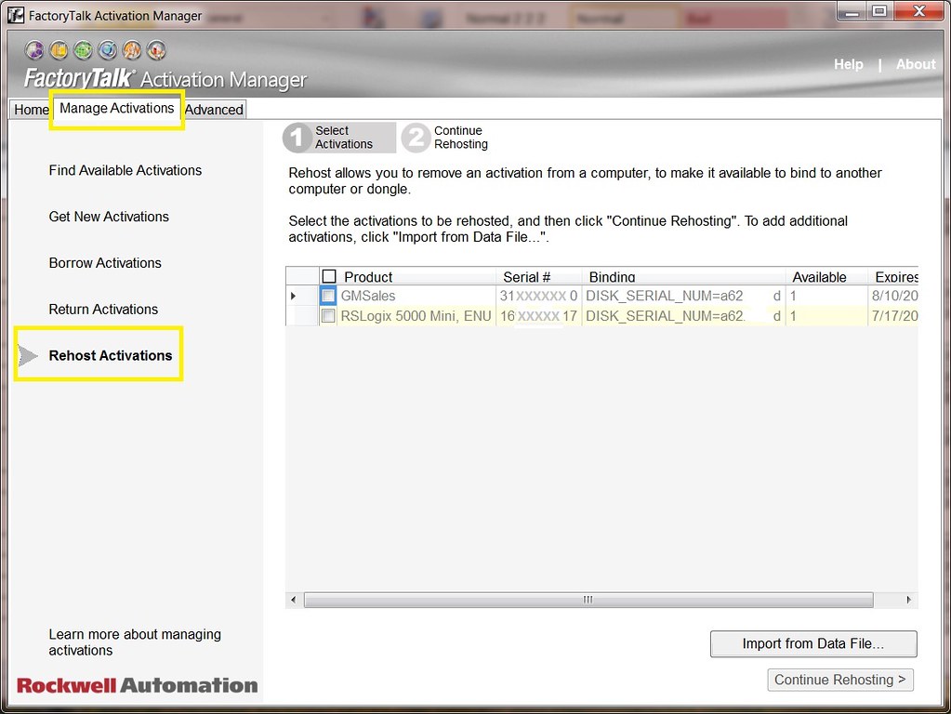Maximize the FactoryTalk Activation Manager window
The width and height of the screenshot is (951, 714).
pyautogui.click(x=879, y=11)
